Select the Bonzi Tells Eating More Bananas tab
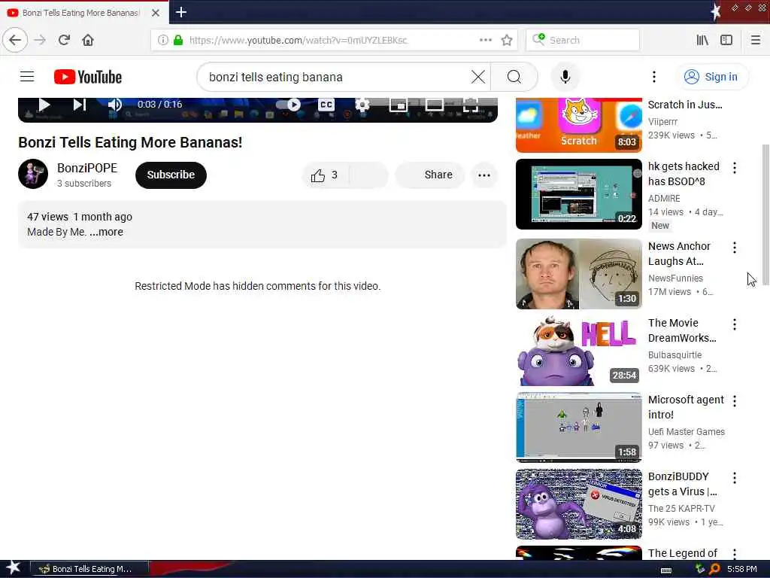 pyautogui.click(x=84, y=12)
